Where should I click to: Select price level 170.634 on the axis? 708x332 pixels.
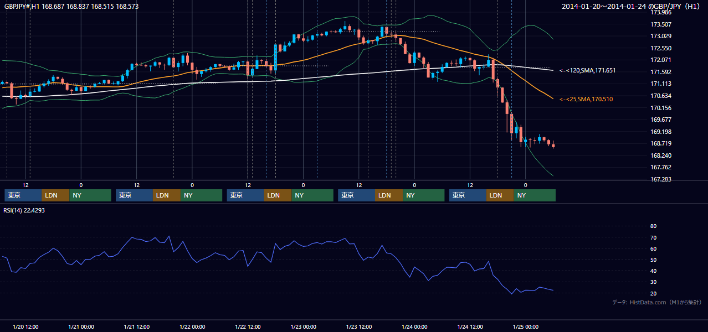661,96
